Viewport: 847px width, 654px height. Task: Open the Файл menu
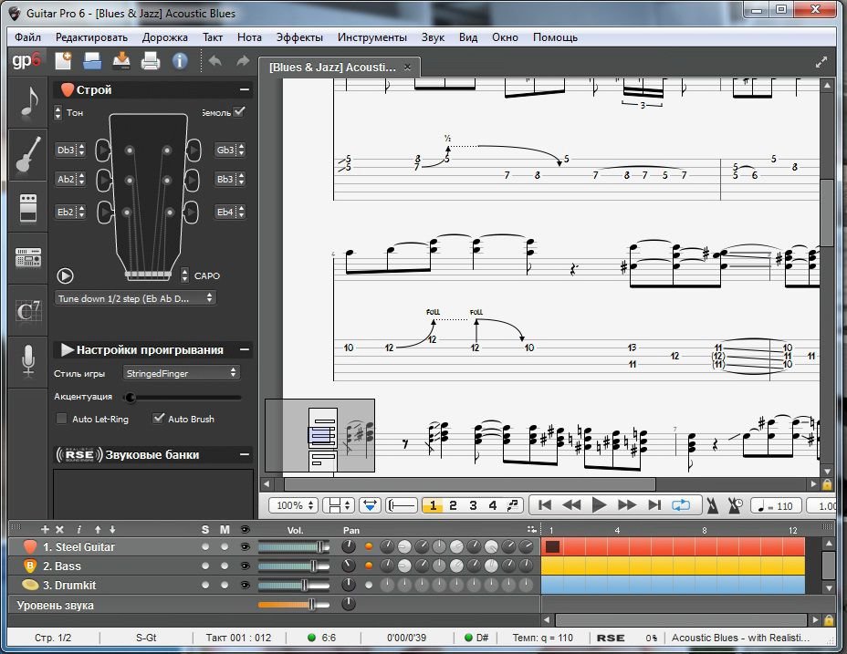coord(27,37)
